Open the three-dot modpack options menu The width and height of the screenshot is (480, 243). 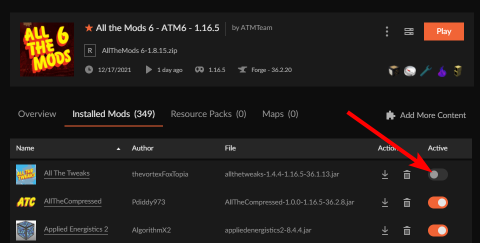point(387,31)
